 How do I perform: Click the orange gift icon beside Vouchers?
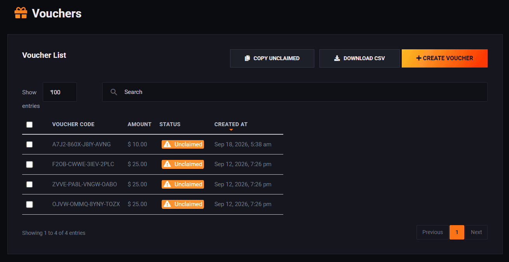(21, 13)
